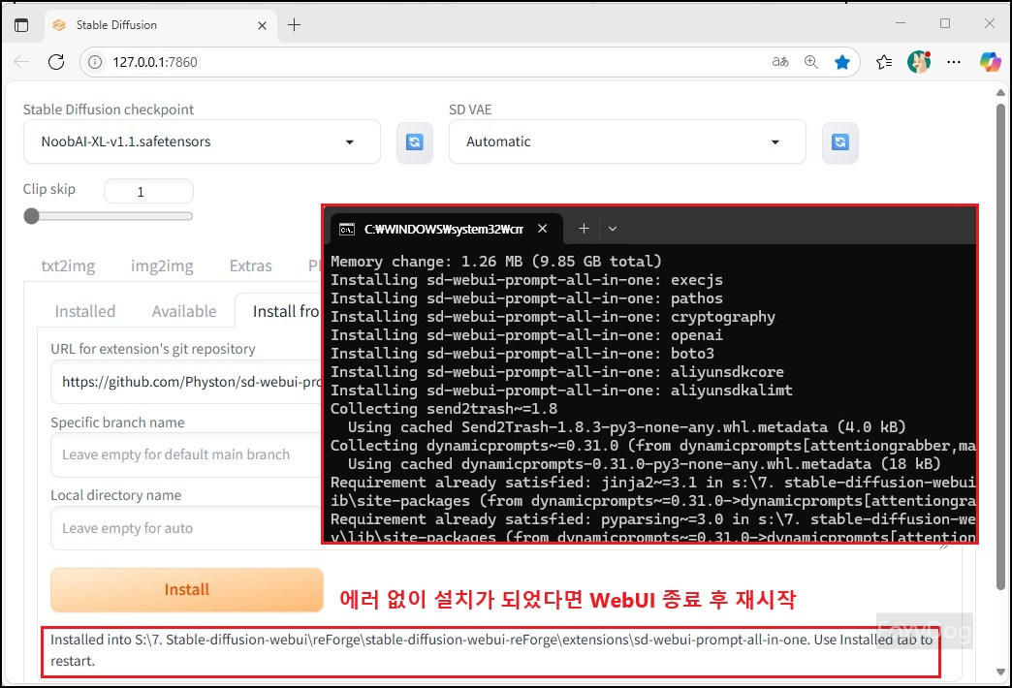Image resolution: width=1012 pixels, height=688 pixels.
Task: Open the Installed extensions tab
Action: click(x=85, y=311)
